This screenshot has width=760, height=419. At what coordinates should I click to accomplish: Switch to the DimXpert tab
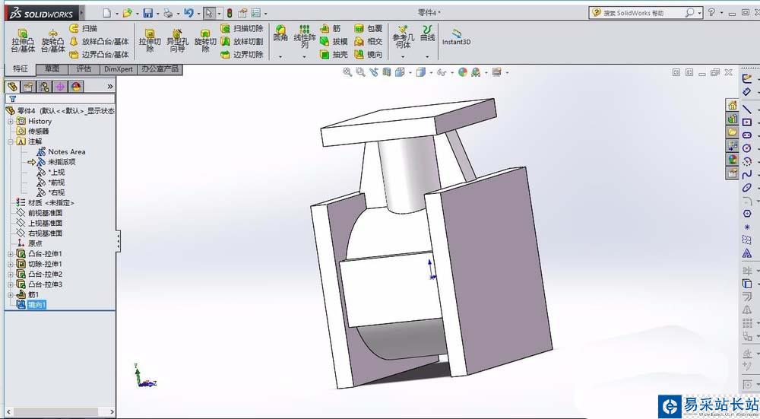119,69
